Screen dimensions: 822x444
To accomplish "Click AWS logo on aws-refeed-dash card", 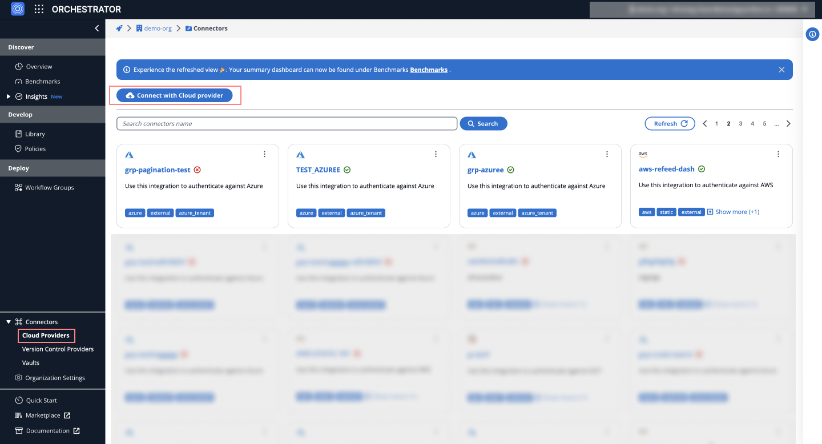I will point(643,154).
